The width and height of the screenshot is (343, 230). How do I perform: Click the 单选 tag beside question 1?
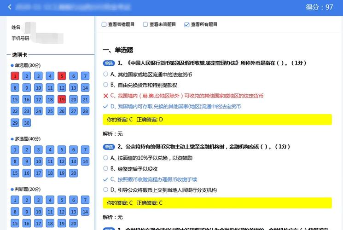108,63
